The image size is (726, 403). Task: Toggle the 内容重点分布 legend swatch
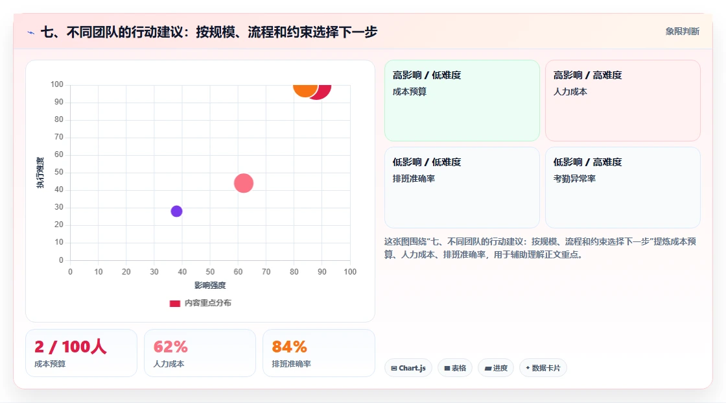coord(174,303)
